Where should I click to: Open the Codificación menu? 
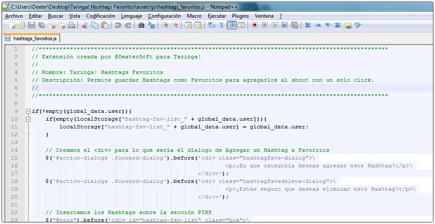pos(100,16)
